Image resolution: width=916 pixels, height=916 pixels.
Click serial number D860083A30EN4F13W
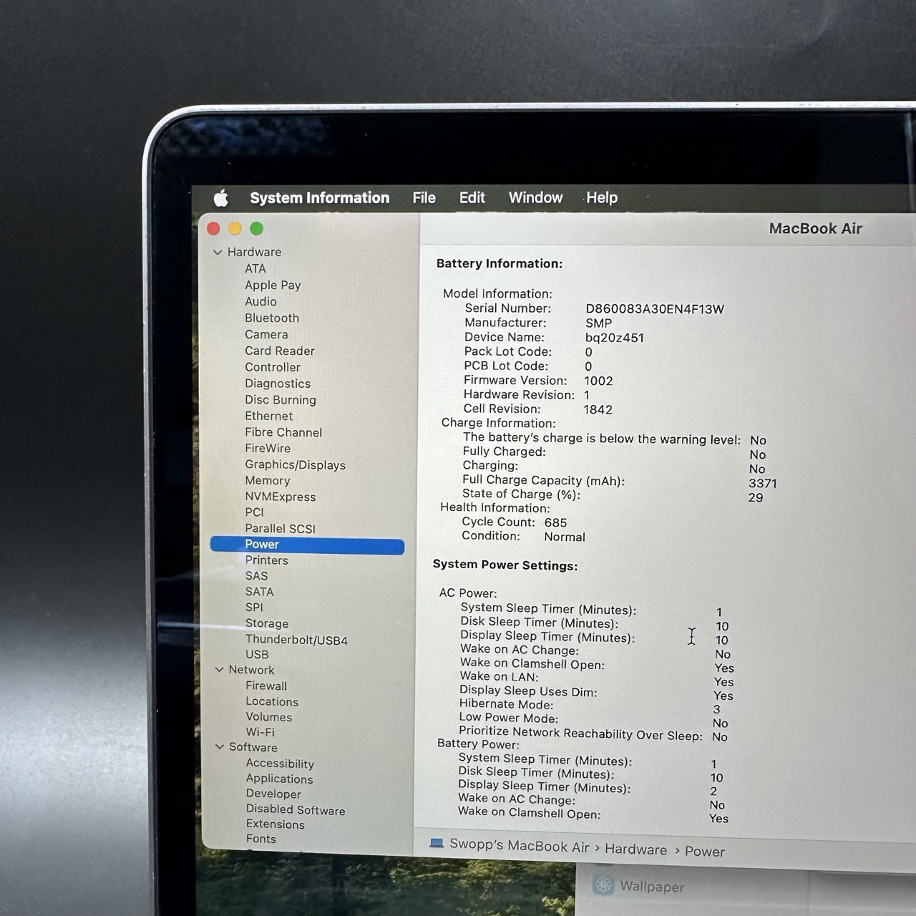tap(655, 309)
